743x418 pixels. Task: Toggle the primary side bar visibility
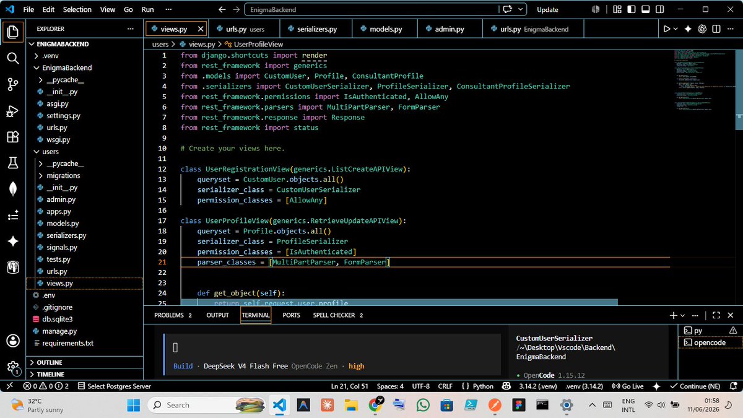631,9
